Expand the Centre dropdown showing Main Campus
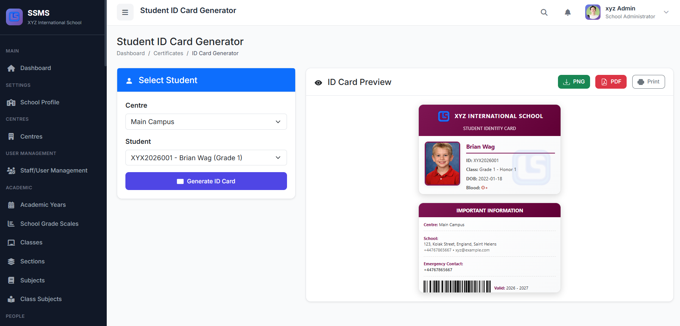Viewport: 680px width, 326px height. click(206, 122)
